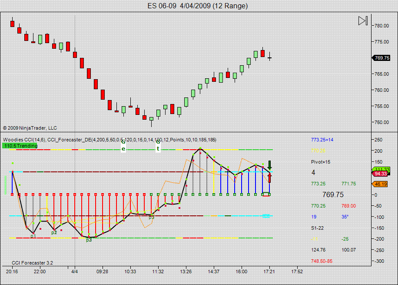This screenshot has width=398, height=285.
Task: Click the blue 19 value
Action: (314, 217)
